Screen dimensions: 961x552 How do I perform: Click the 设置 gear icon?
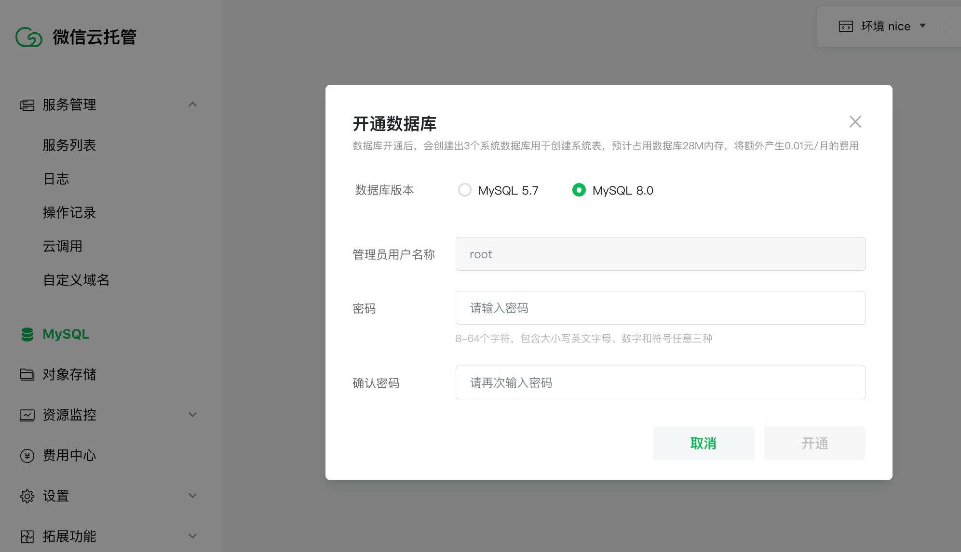[x=27, y=496]
